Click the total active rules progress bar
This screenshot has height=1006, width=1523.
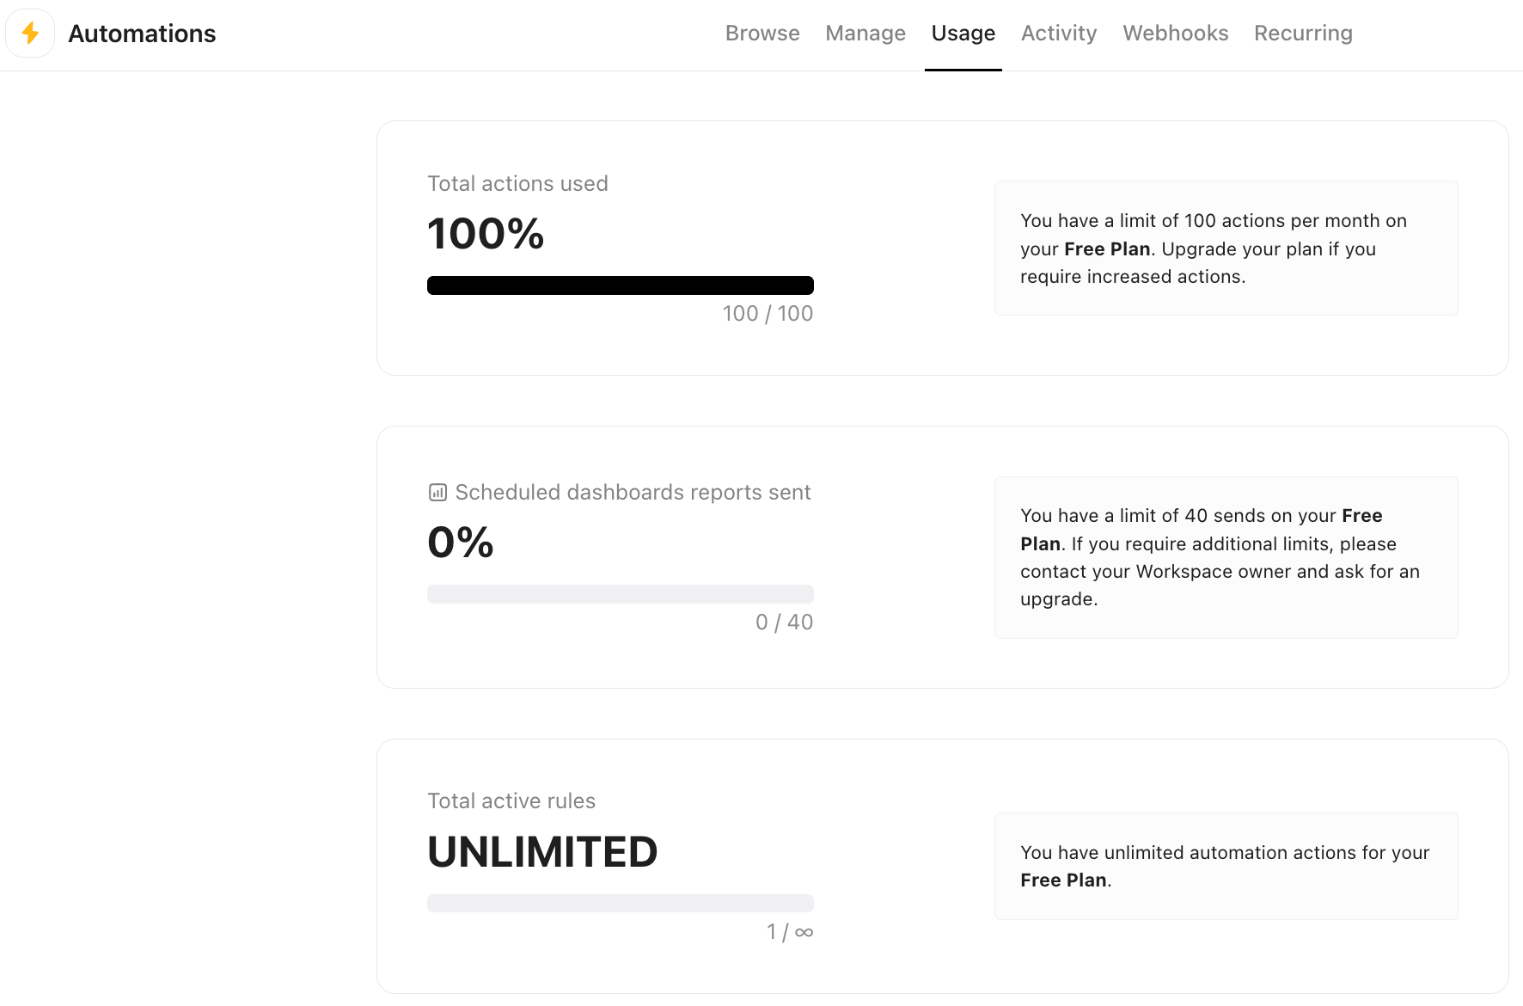(x=620, y=903)
